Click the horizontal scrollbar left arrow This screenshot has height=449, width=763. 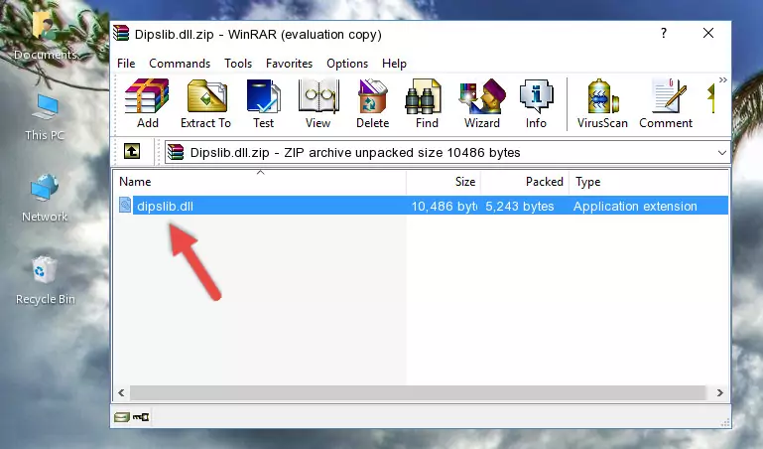pos(121,392)
